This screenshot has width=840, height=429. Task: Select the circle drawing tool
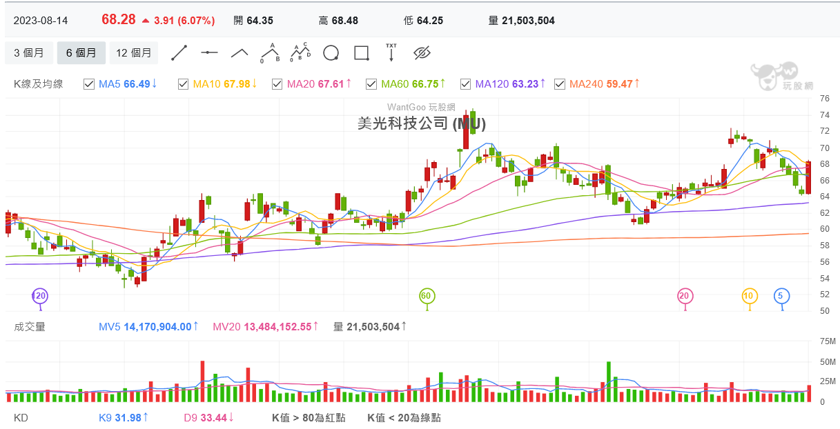[x=331, y=53]
